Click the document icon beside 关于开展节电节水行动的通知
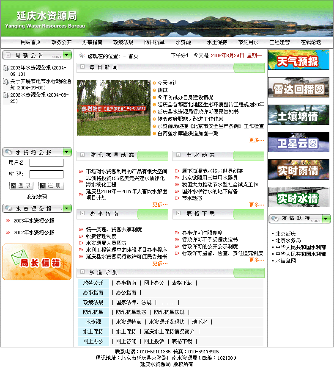The width and height of the screenshot is (334, 369). click(5, 82)
